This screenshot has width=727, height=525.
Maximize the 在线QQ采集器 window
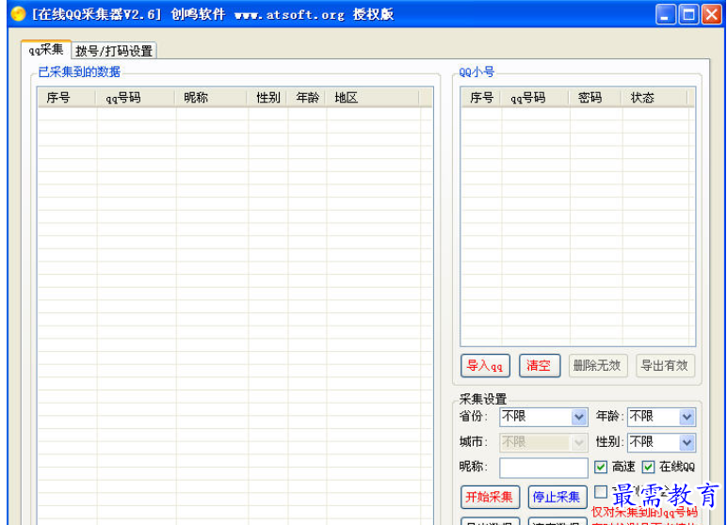pos(688,14)
